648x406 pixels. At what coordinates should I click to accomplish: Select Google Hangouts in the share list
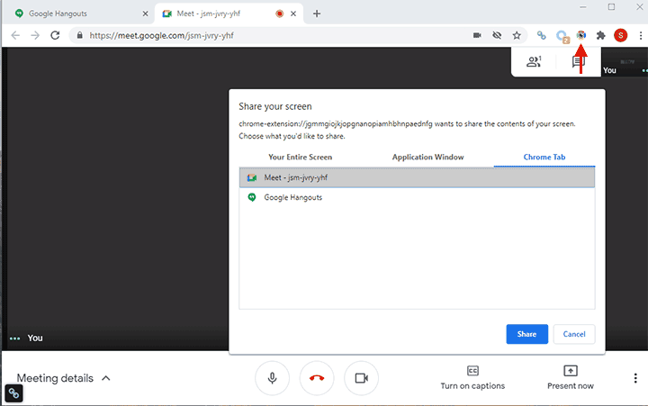tap(417, 198)
